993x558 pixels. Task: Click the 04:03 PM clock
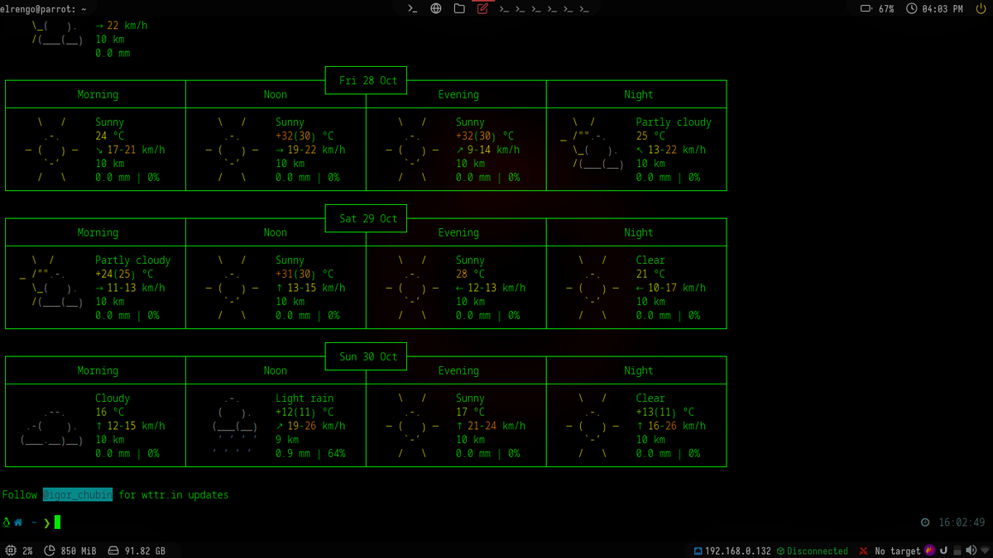click(x=943, y=8)
